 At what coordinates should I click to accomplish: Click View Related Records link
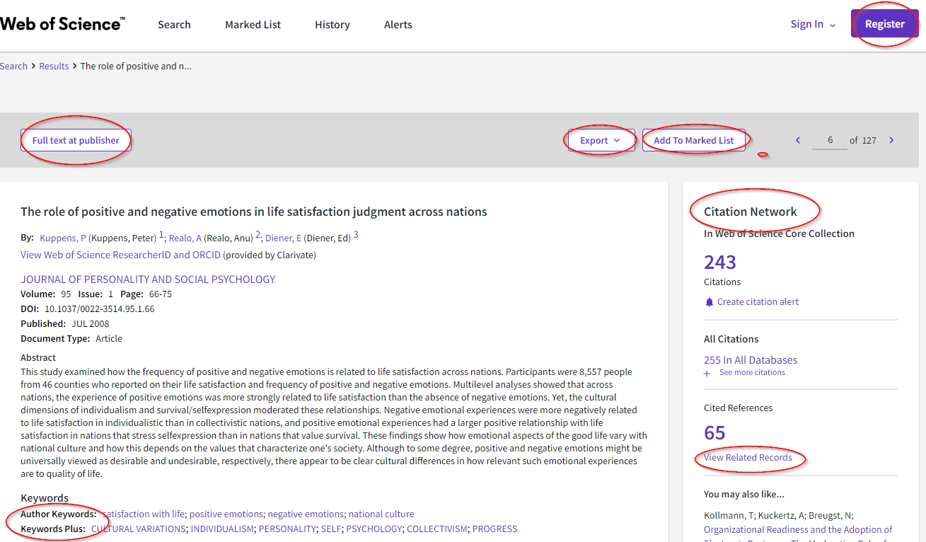click(748, 457)
